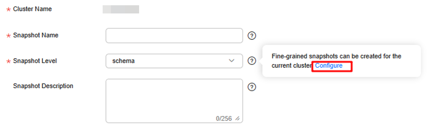The height and width of the screenshot is (128, 427).
Task: Click the Snapshot Name label
Action: point(35,35)
